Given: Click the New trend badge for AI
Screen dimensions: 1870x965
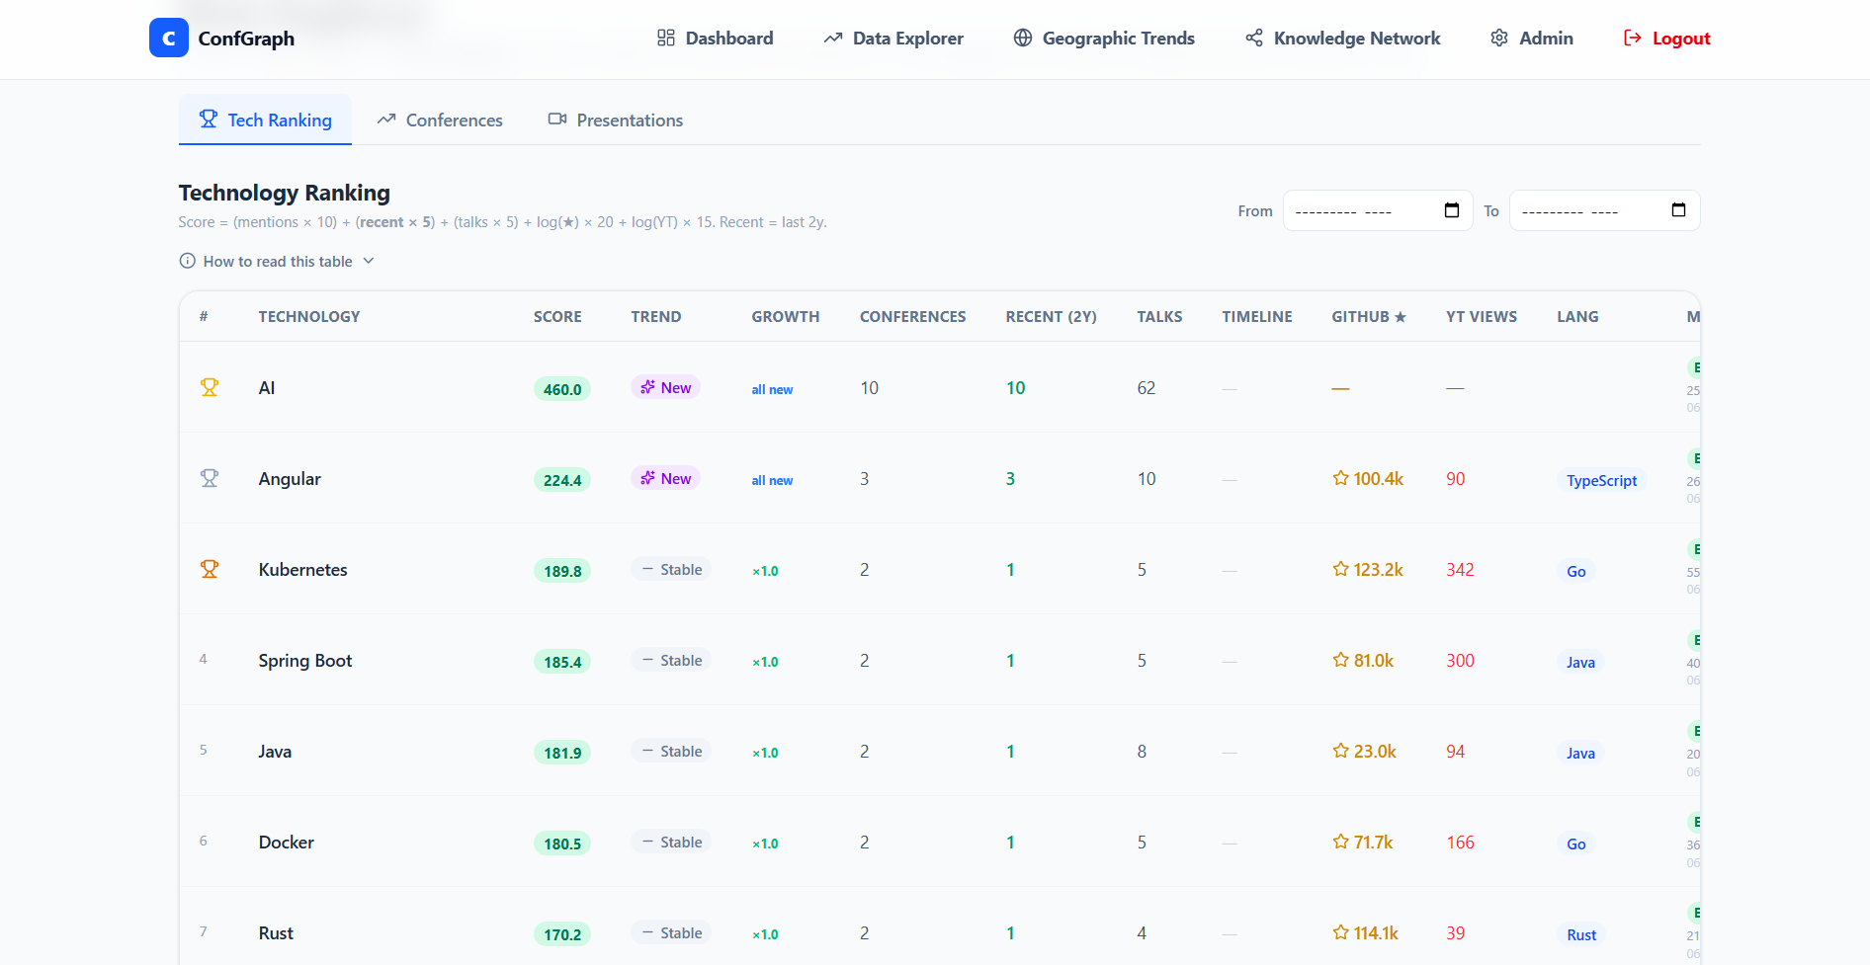Looking at the screenshot, I should [x=665, y=387].
